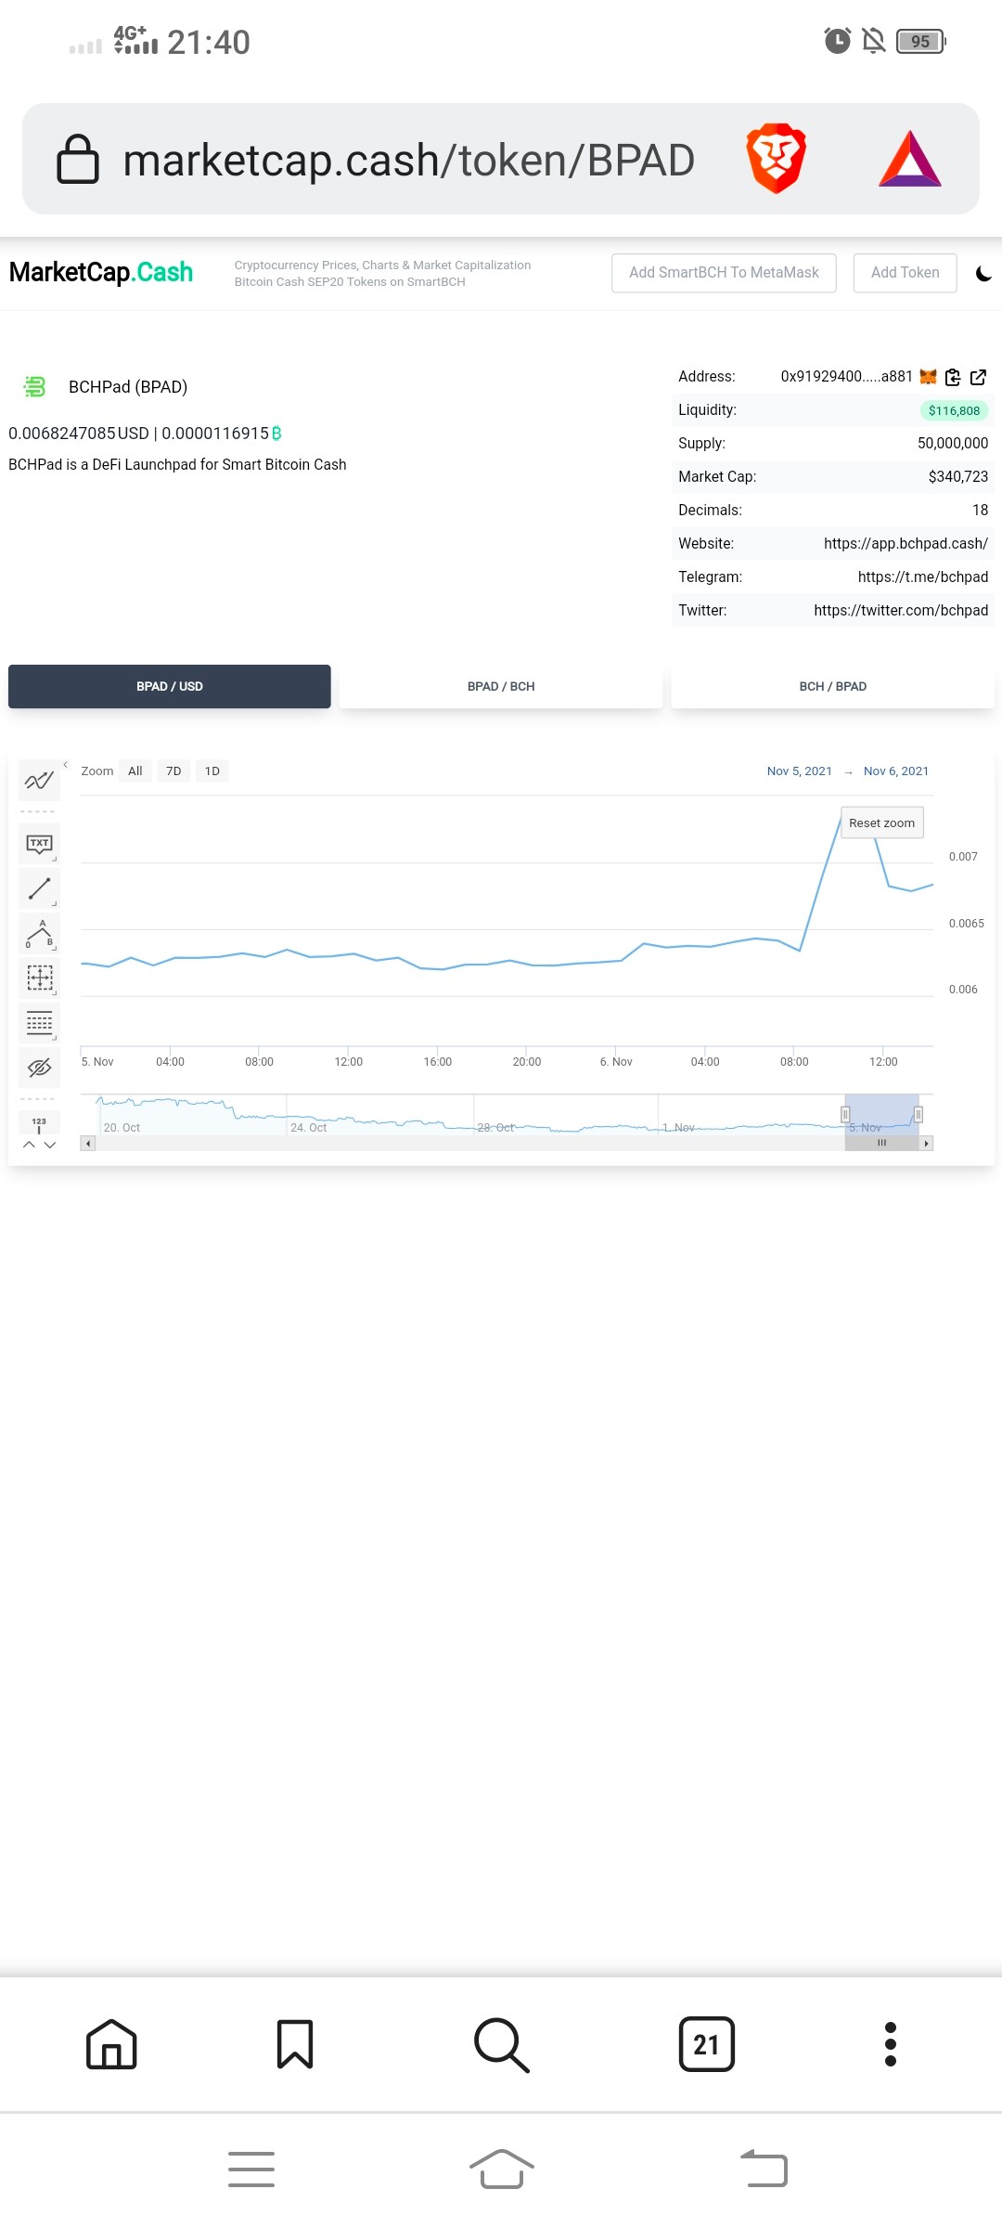Open the t.me/bchpad Telegram link
This screenshot has height=2228, width=1002.
click(923, 577)
